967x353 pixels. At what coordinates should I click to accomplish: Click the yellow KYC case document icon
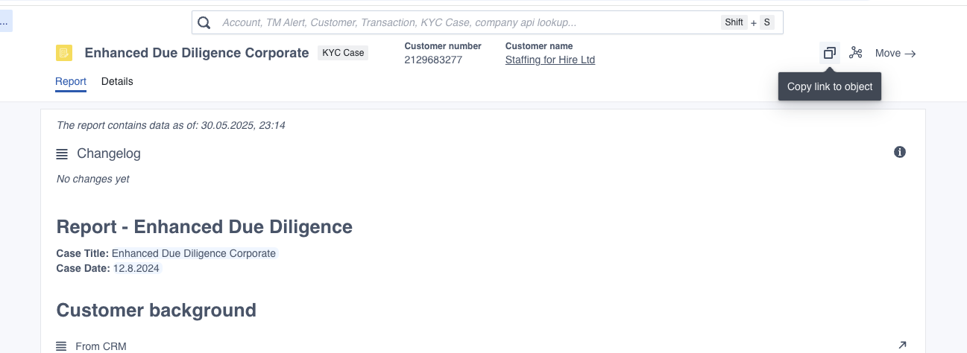pos(64,53)
